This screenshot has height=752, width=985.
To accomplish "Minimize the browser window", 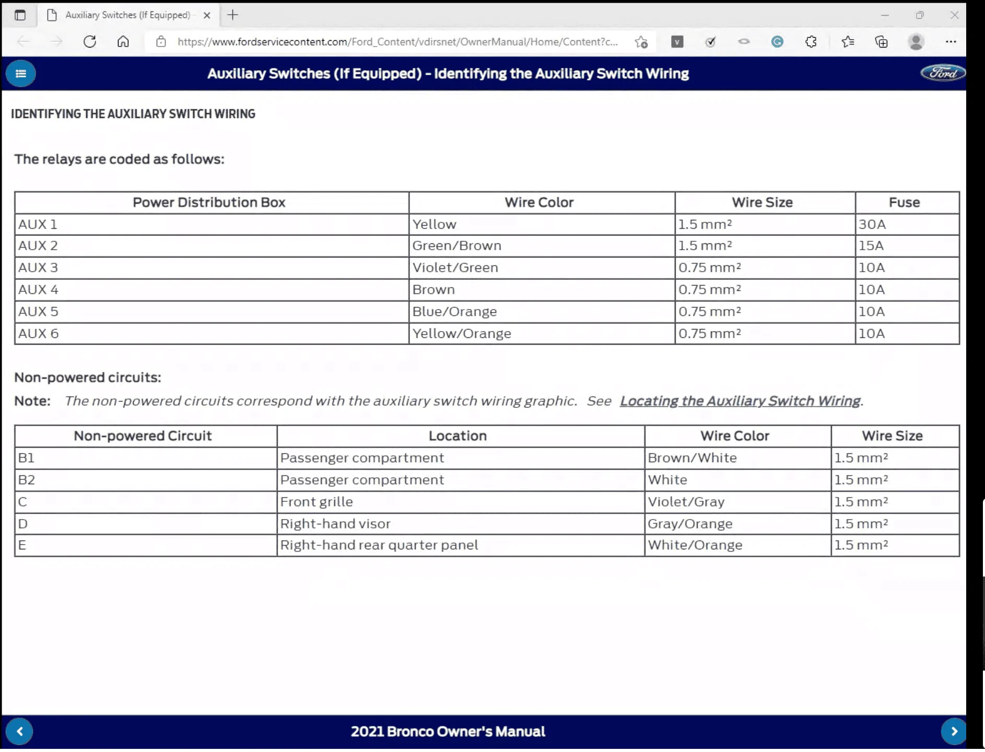I will (x=885, y=15).
